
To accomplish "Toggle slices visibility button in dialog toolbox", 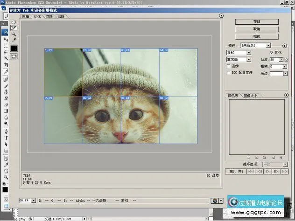I will click(x=14, y=56).
